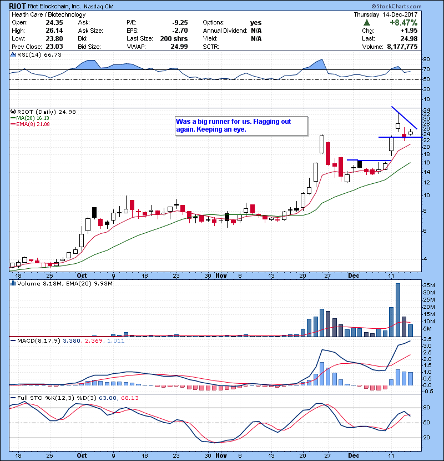Select the P/E value -9.25
The image size is (444, 461).
pyautogui.click(x=180, y=23)
